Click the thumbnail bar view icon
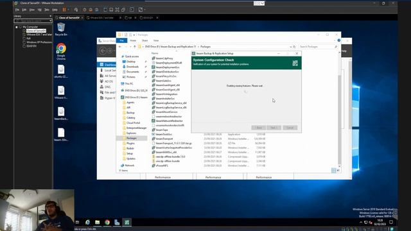Screen dimensions: 411x231 point(111,10)
